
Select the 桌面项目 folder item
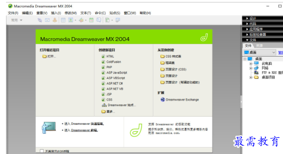pyautogui.click(x=265, y=77)
